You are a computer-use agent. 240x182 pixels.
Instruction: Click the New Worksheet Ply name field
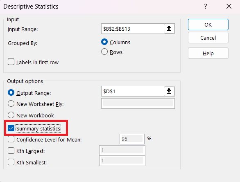click(x=138, y=103)
